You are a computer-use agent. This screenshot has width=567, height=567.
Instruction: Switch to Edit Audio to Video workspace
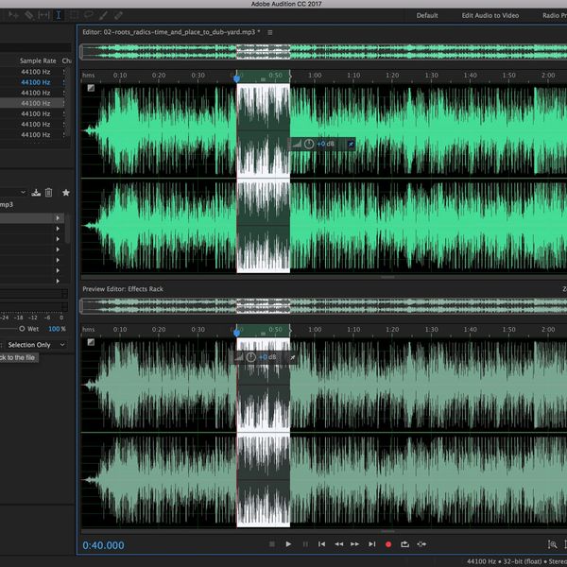[x=490, y=16]
